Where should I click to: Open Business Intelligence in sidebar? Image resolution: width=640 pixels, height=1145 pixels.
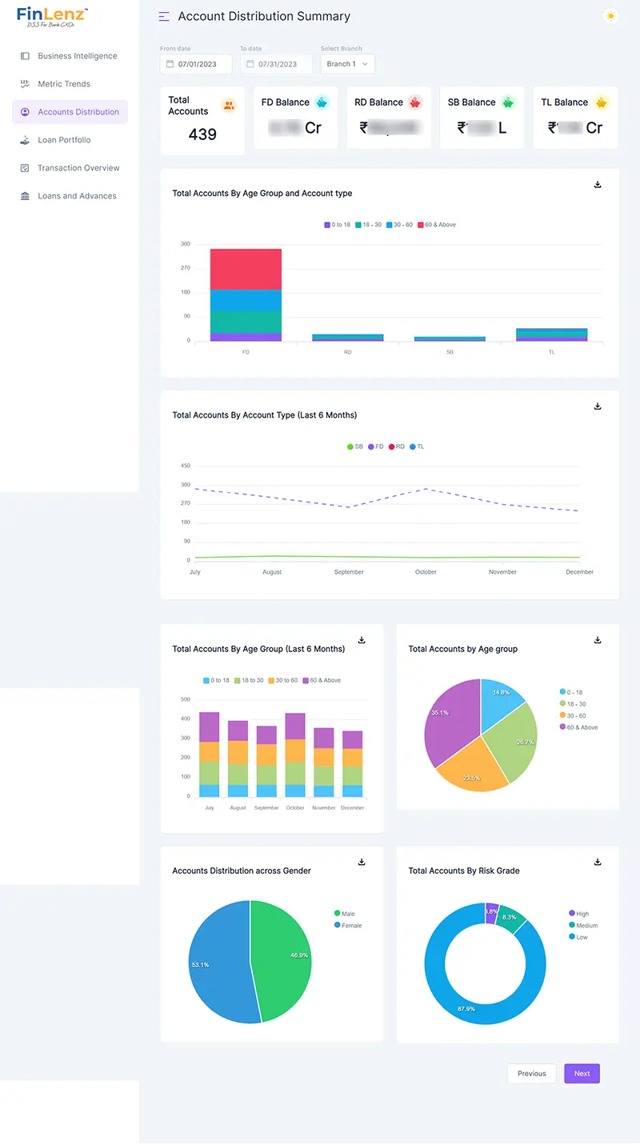click(77, 56)
